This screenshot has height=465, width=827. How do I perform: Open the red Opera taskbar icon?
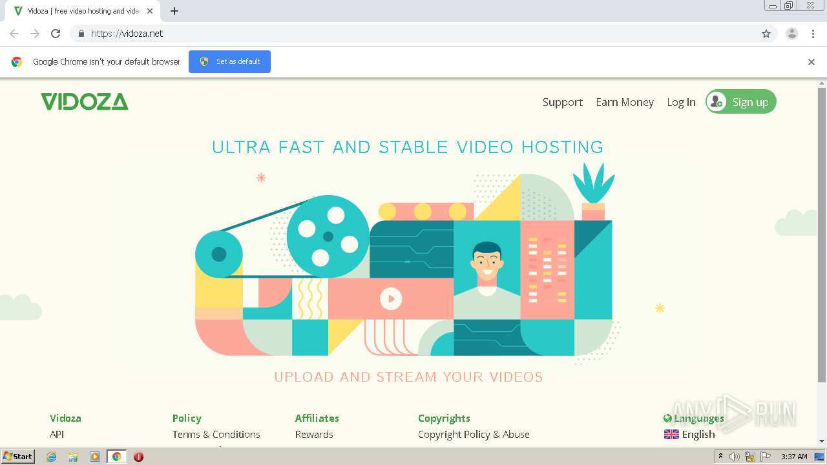tap(138, 457)
